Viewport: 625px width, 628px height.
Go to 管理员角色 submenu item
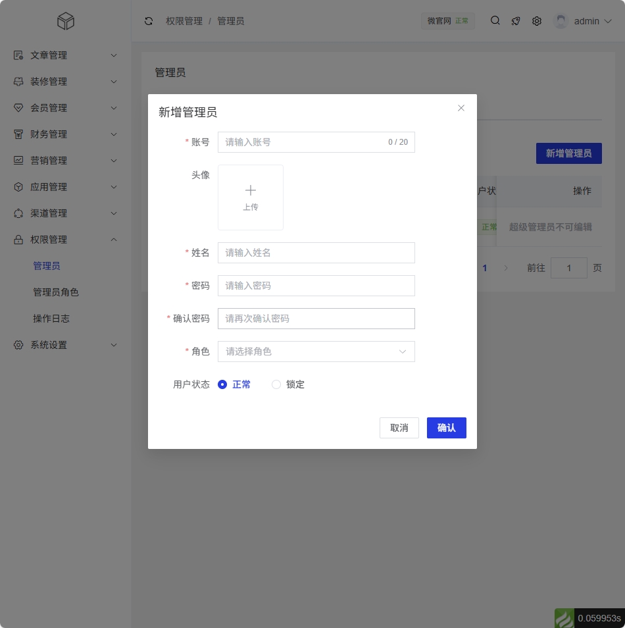coord(56,292)
